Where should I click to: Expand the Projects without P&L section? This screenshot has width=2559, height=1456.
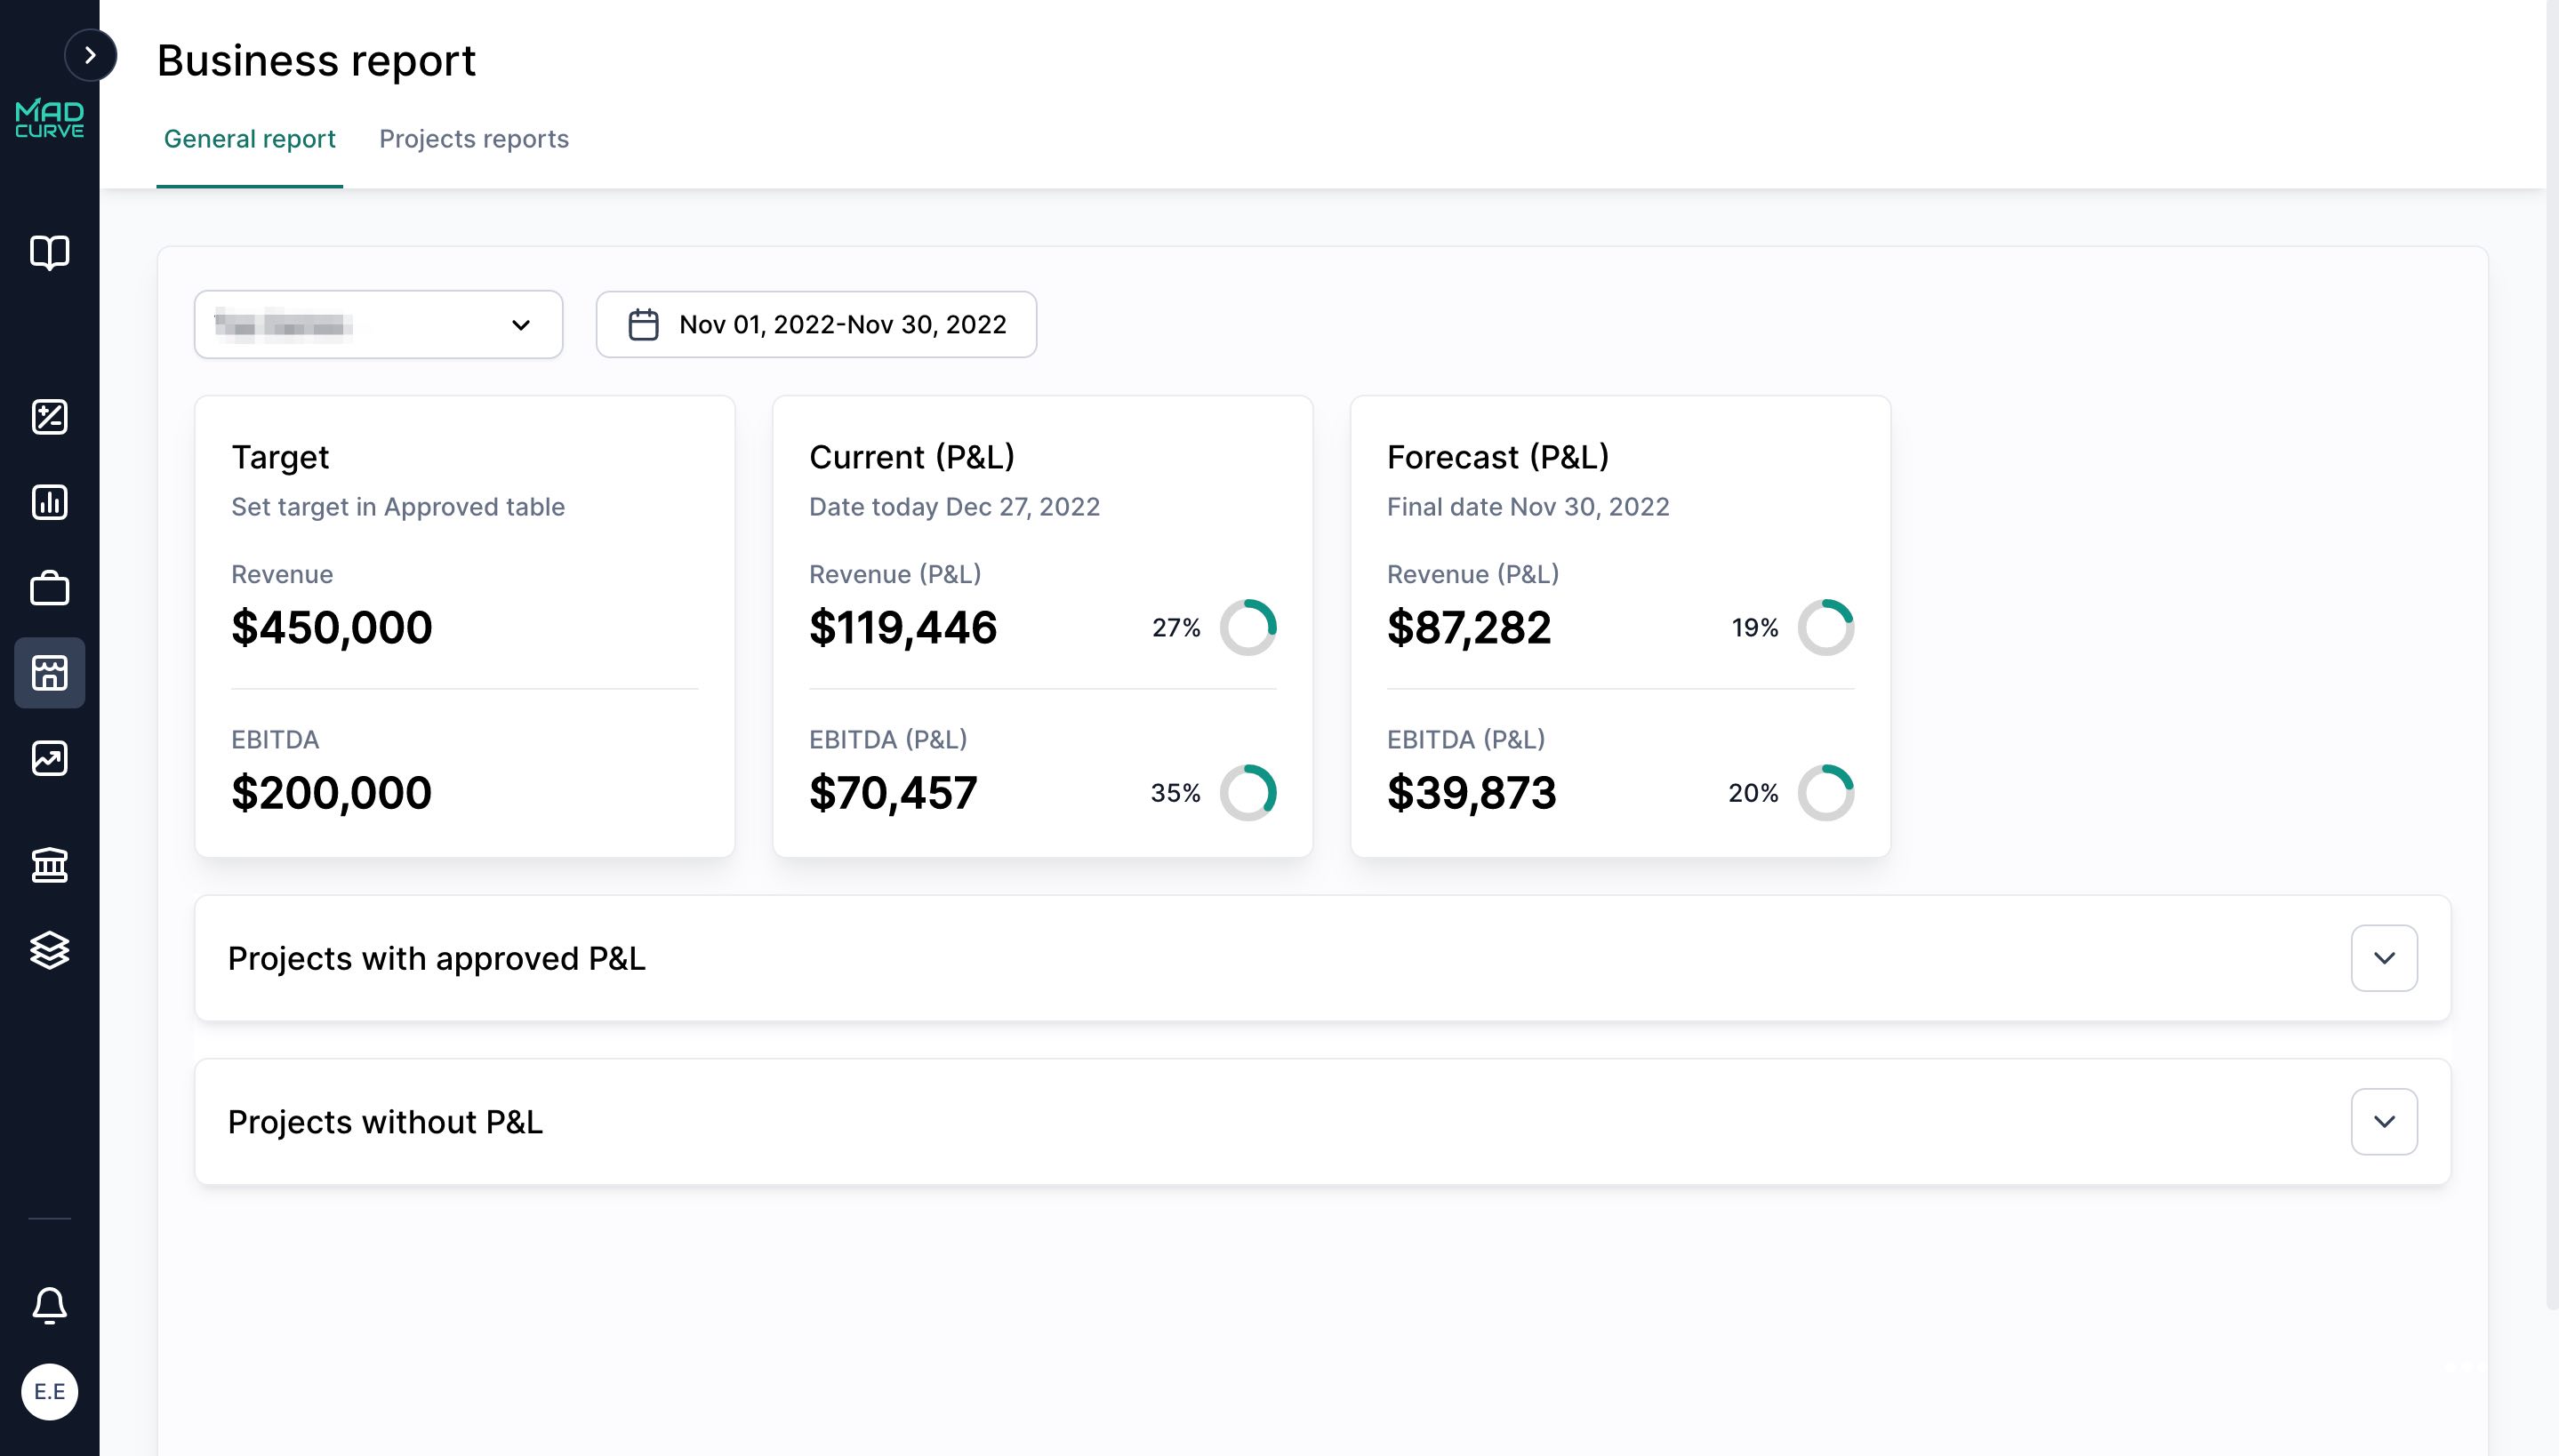pyautogui.click(x=2384, y=1121)
